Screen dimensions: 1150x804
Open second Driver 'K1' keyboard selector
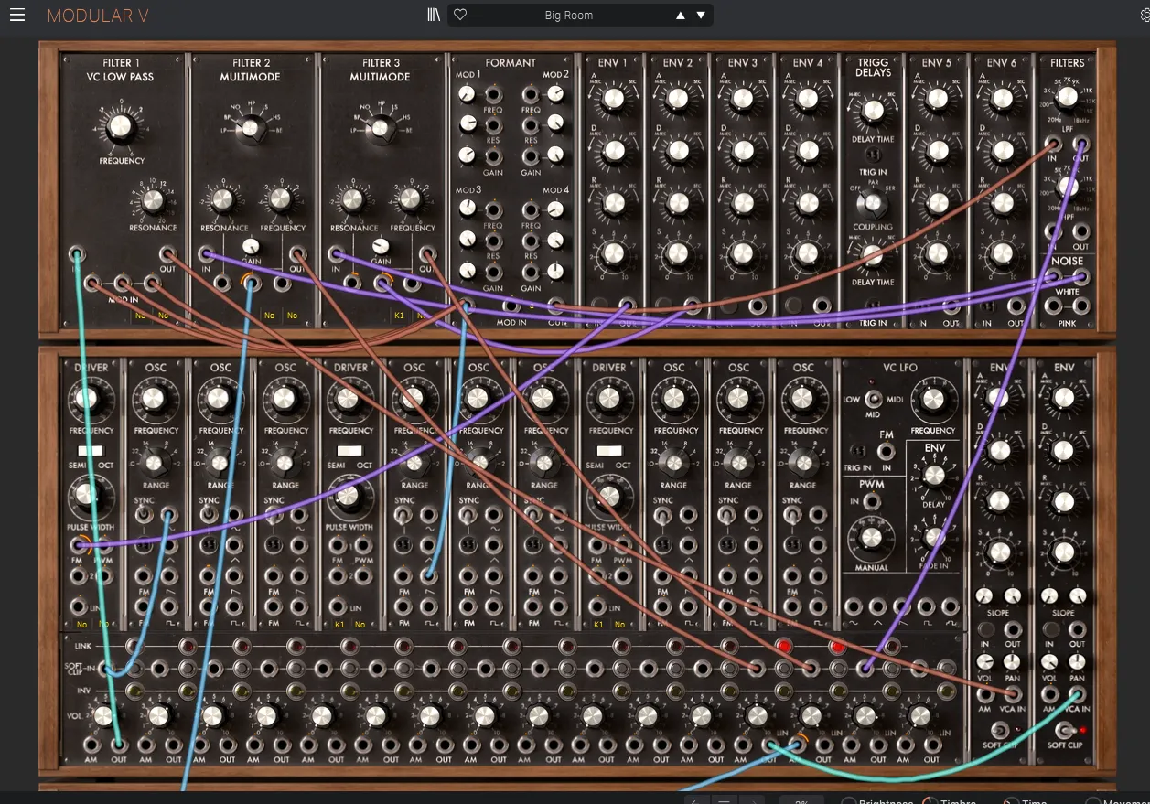click(340, 624)
